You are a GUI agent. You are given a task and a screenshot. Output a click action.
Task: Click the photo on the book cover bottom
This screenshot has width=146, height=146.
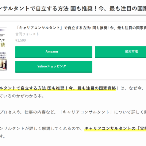(3, 65)
